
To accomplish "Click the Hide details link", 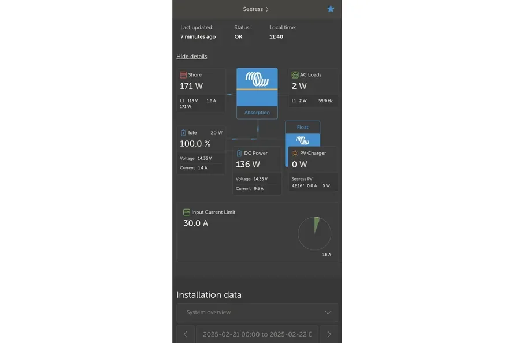I will coord(191,57).
